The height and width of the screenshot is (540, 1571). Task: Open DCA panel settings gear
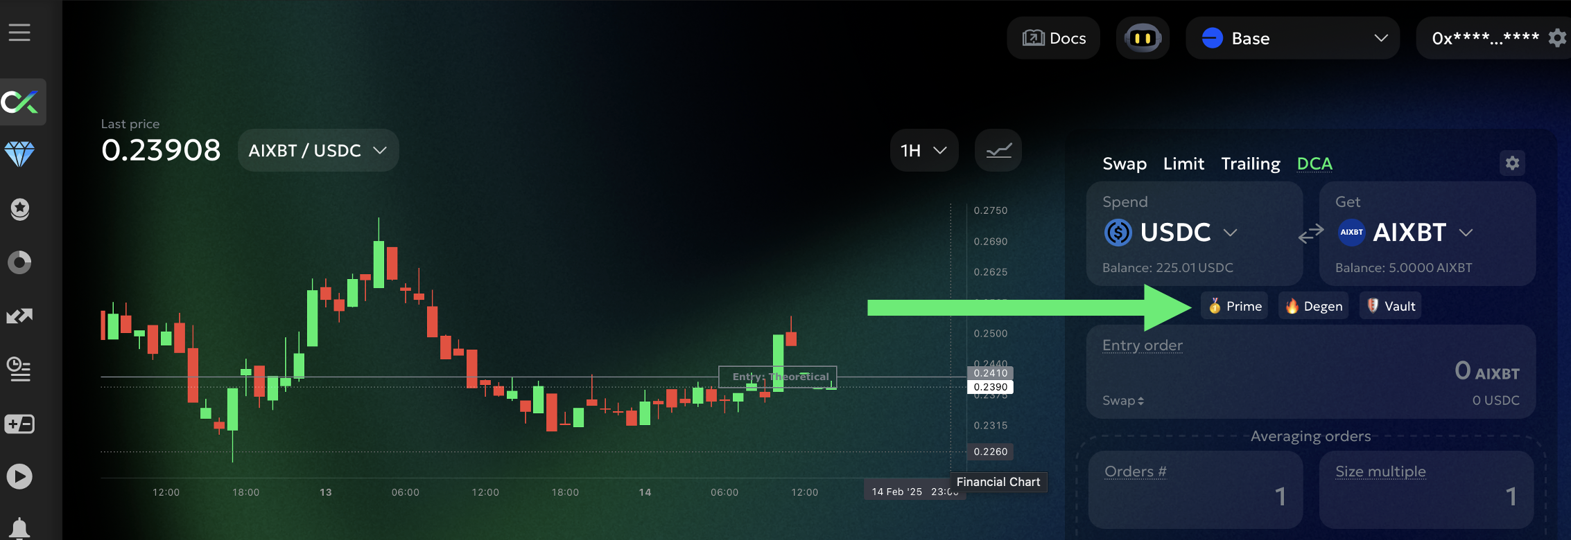click(1512, 163)
